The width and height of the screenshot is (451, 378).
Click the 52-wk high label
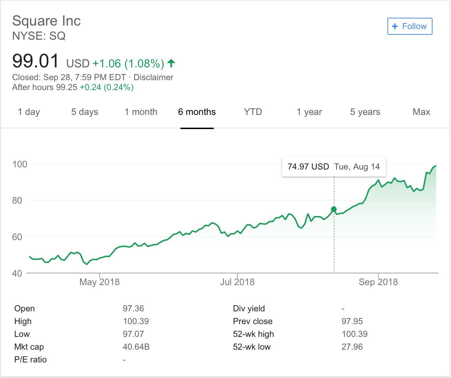pyautogui.click(x=254, y=334)
